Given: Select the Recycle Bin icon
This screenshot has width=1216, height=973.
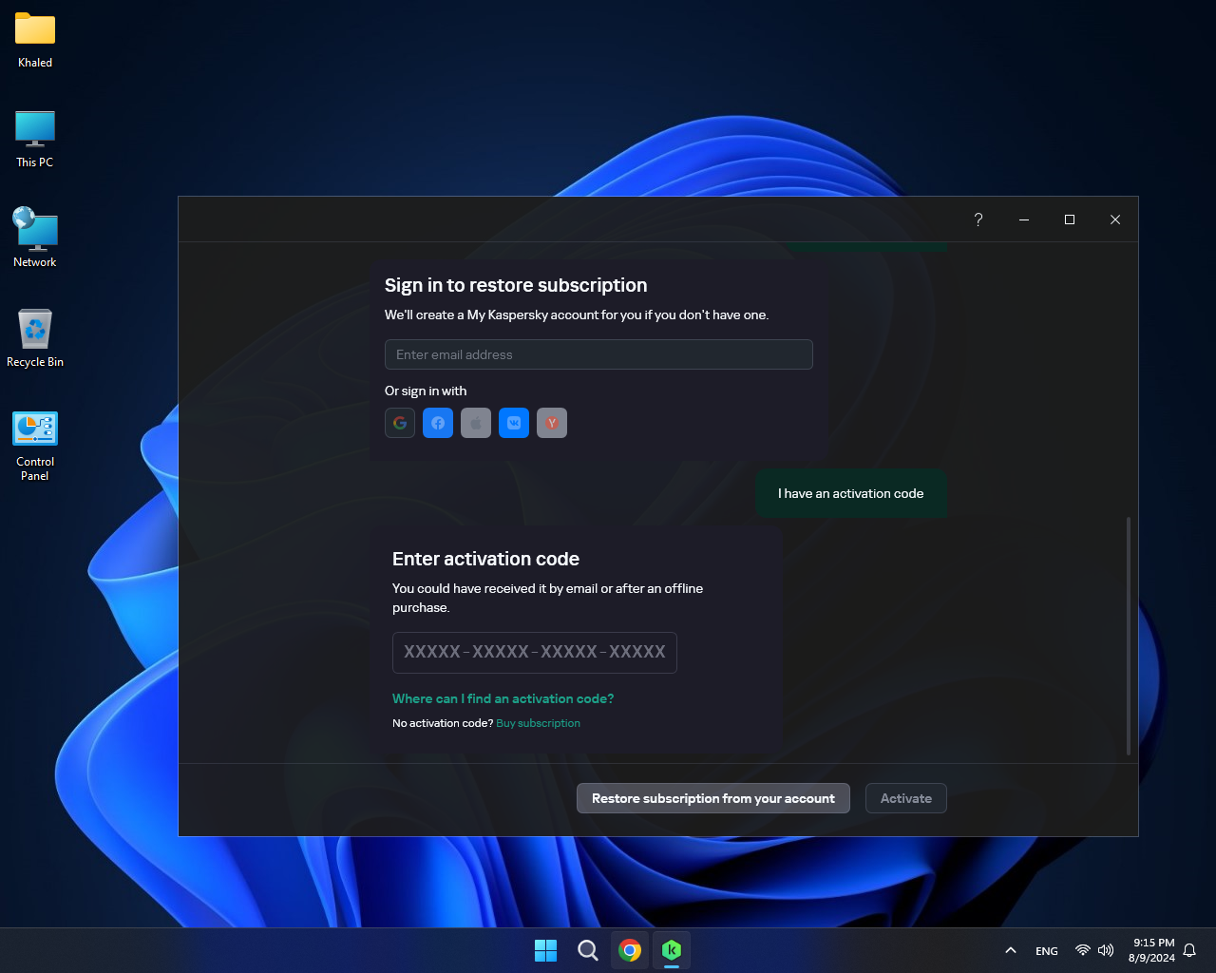Looking at the screenshot, I should (x=35, y=338).
